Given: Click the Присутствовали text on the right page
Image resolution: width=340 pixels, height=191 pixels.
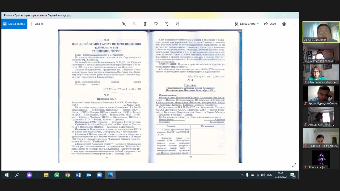Looking at the screenshot, I should click(168, 95).
